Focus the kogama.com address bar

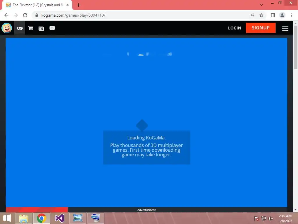141,15
